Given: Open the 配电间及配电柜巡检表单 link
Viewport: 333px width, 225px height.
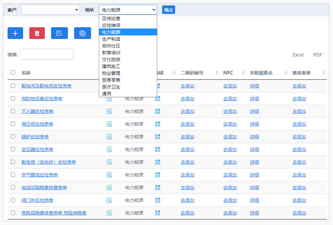Looking at the screenshot, I should click(46, 86).
